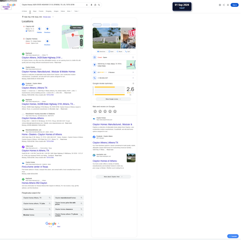Image resolution: width=242 pixels, height=240 pixels.
Task: Click the clear search X icon
Action: pos(87,5)
